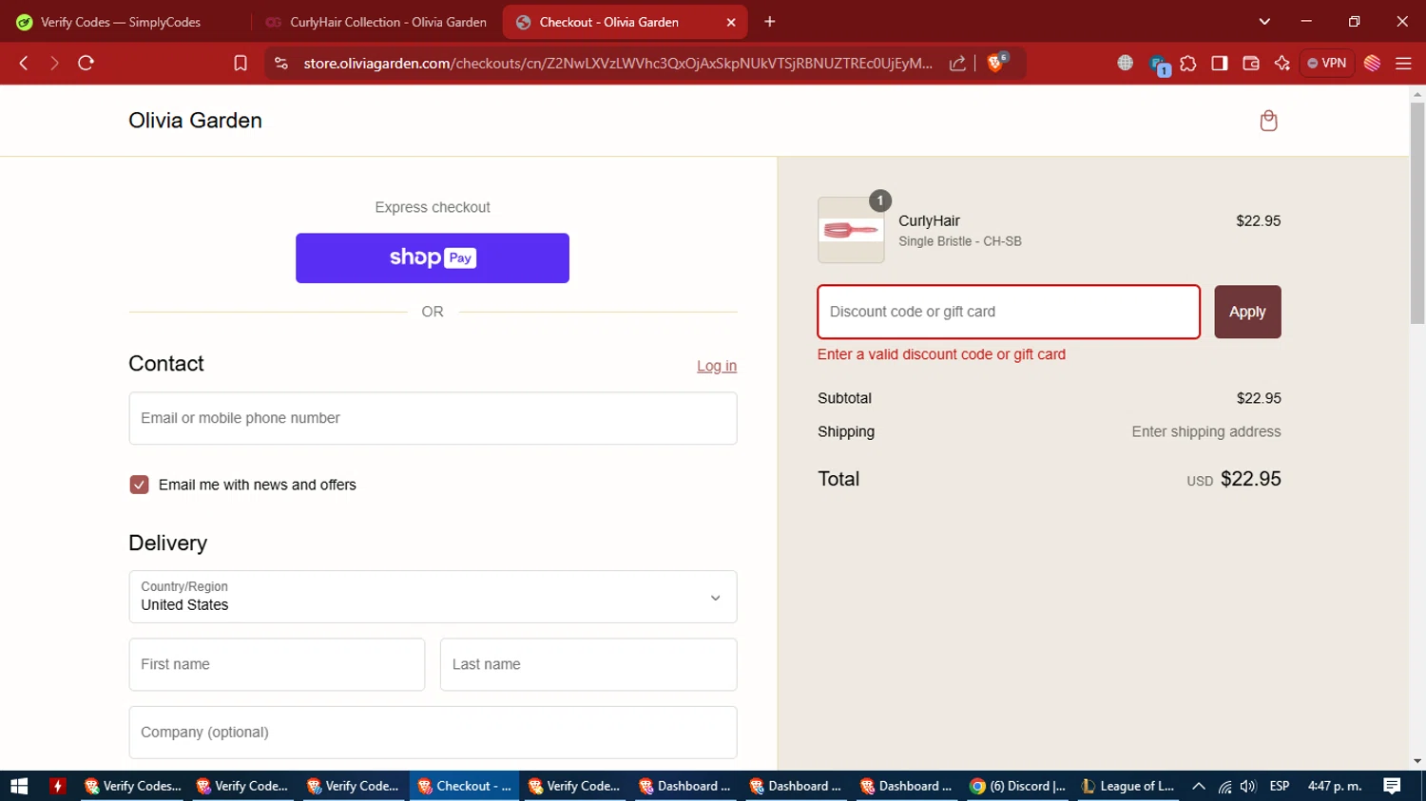Image resolution: width=1426 pixels, height=801 pixels.
Task: Focus the Email or mobile phone field
Action: 433,418
